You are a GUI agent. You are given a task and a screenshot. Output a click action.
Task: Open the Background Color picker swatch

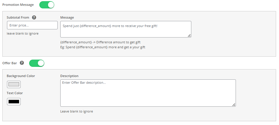tap(14, 85)
